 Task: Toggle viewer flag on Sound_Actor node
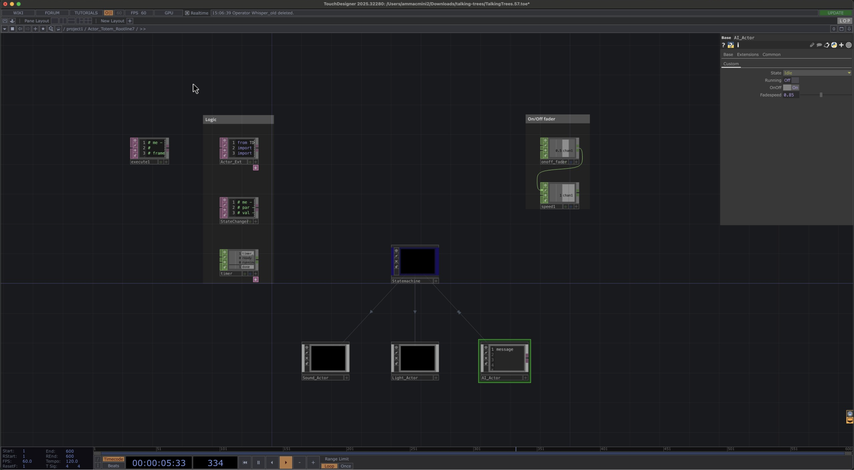click(307, 347)
